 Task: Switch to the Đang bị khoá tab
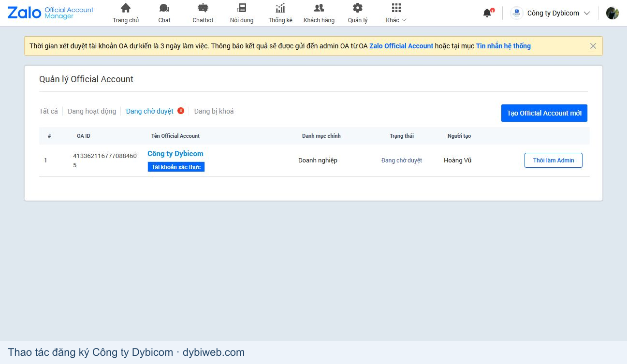[214, 111]
